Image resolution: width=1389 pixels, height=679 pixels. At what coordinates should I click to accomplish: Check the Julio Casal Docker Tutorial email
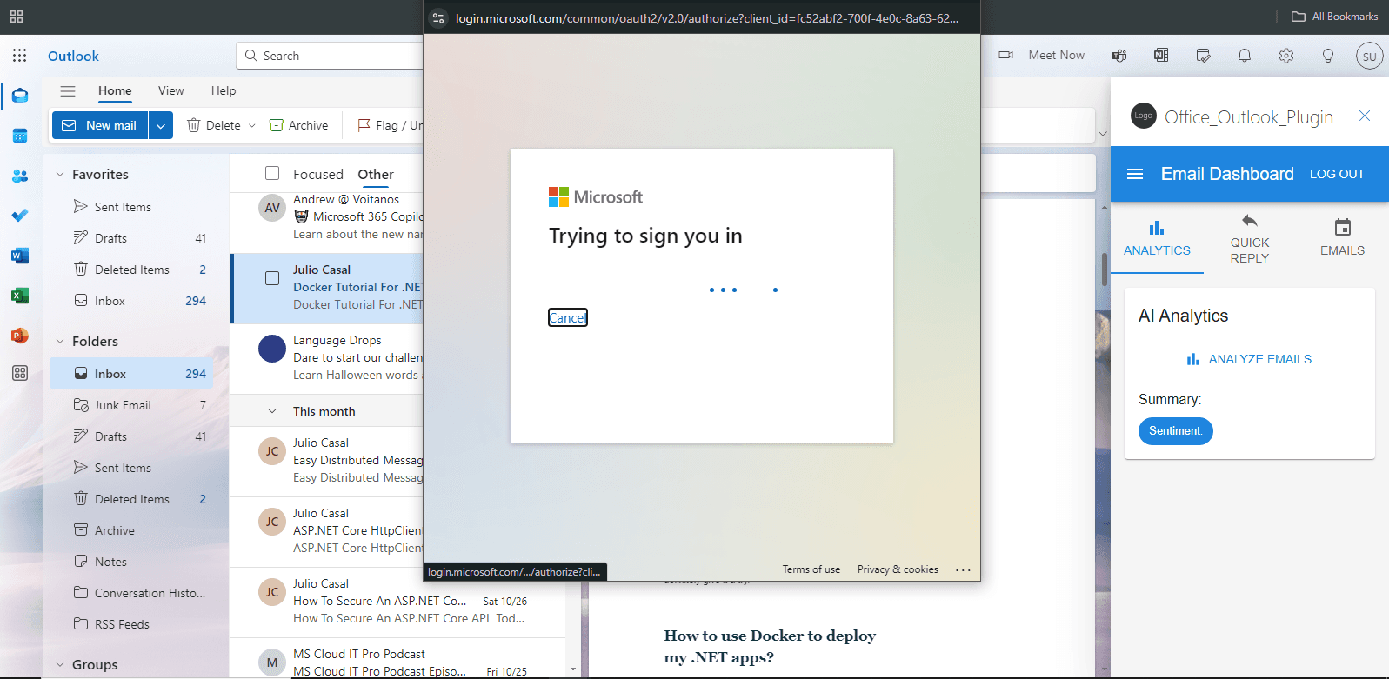[x=272, y=278]
